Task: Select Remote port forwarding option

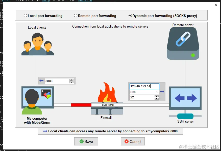Action: pos(95,16)
